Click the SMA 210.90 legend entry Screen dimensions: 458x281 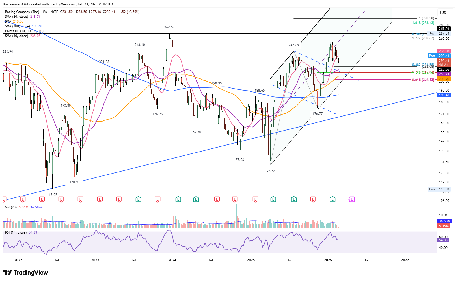click(14, 21)
